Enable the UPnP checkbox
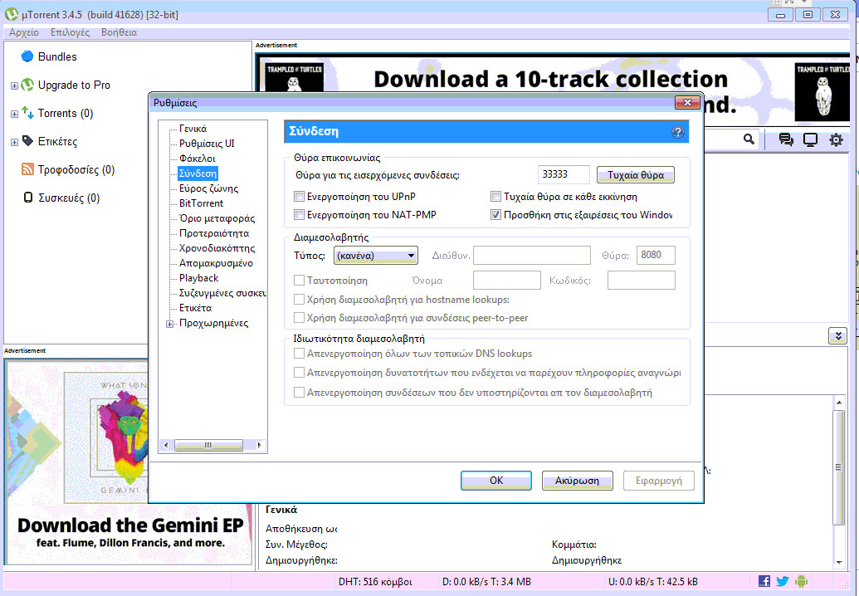Viewport: 859px width, 596px height. click(x=299, y=196)
